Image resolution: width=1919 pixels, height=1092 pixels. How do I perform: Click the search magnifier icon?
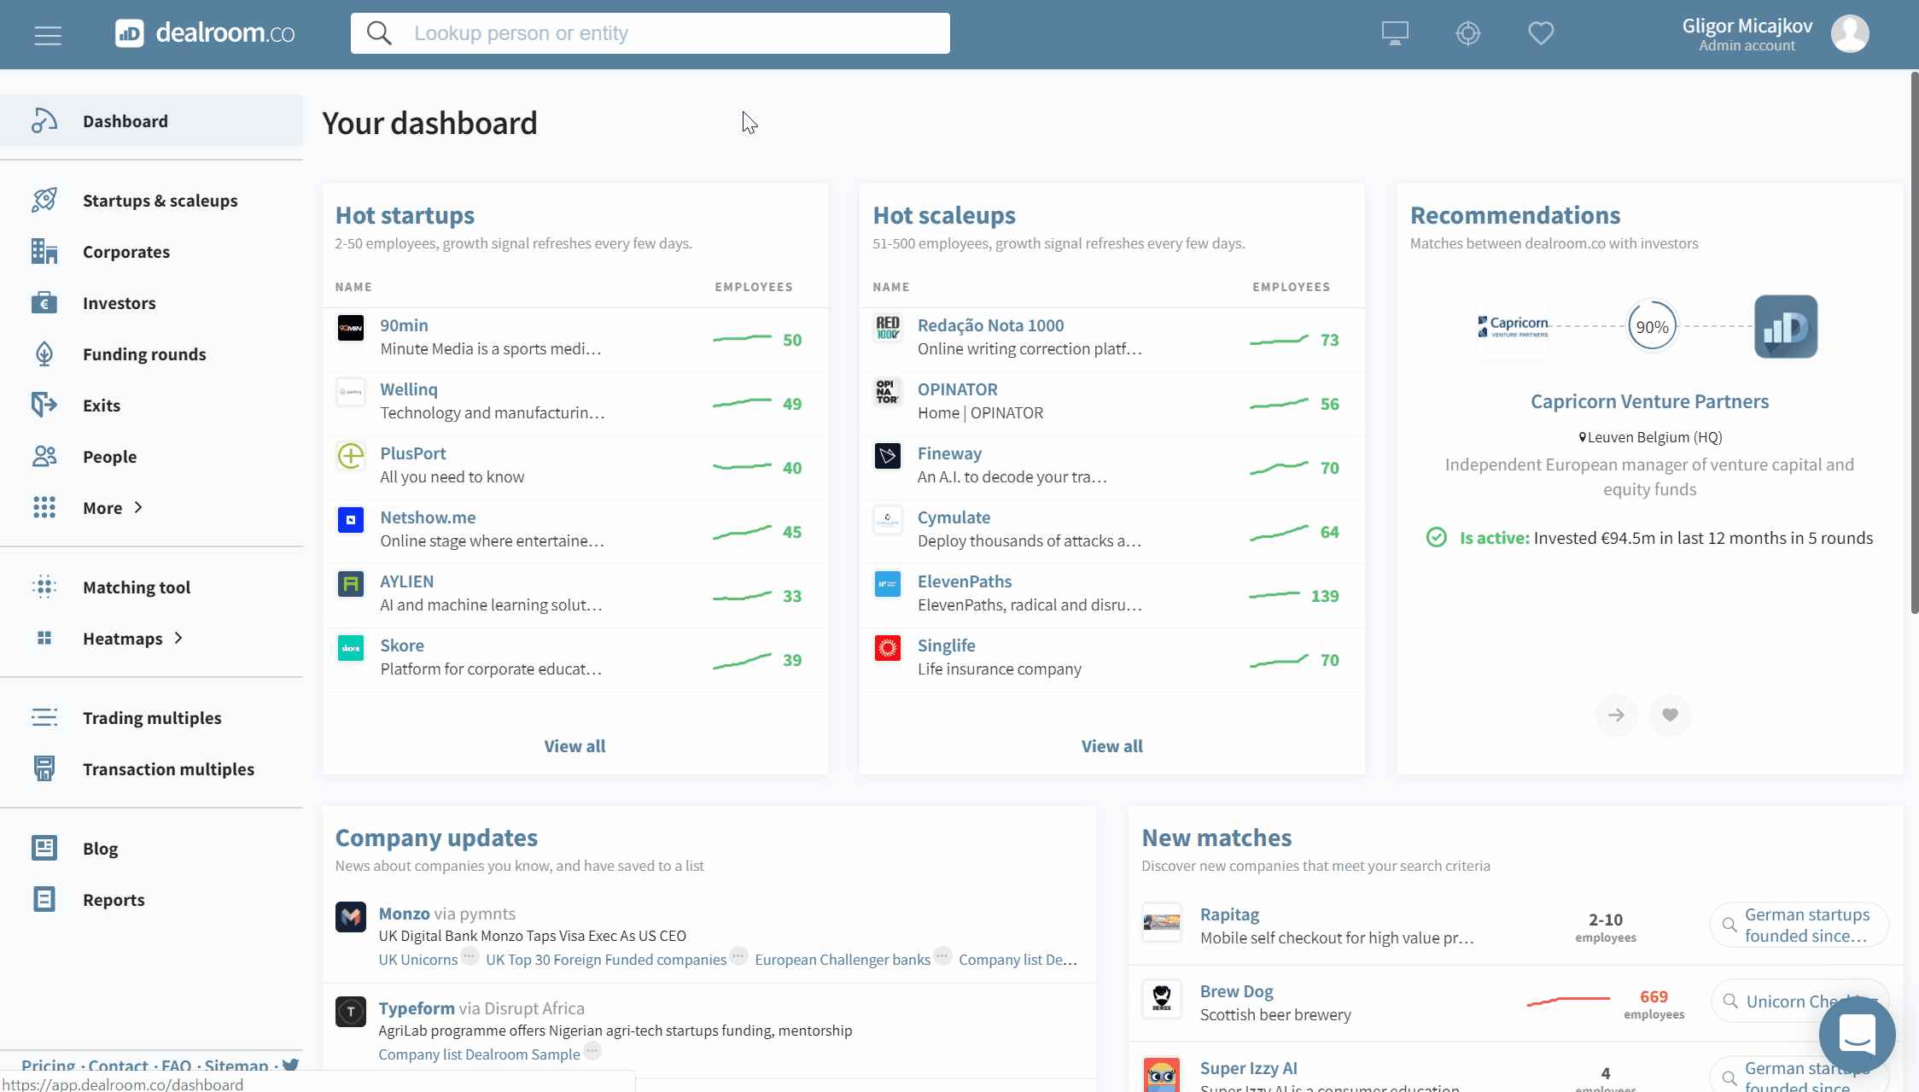[379, 33]
